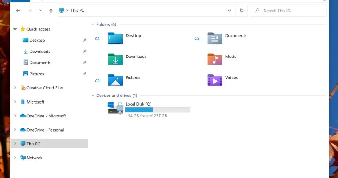Open the purple Videos folder
Viewport: 338px width, 178px height.
coord(215,80)
